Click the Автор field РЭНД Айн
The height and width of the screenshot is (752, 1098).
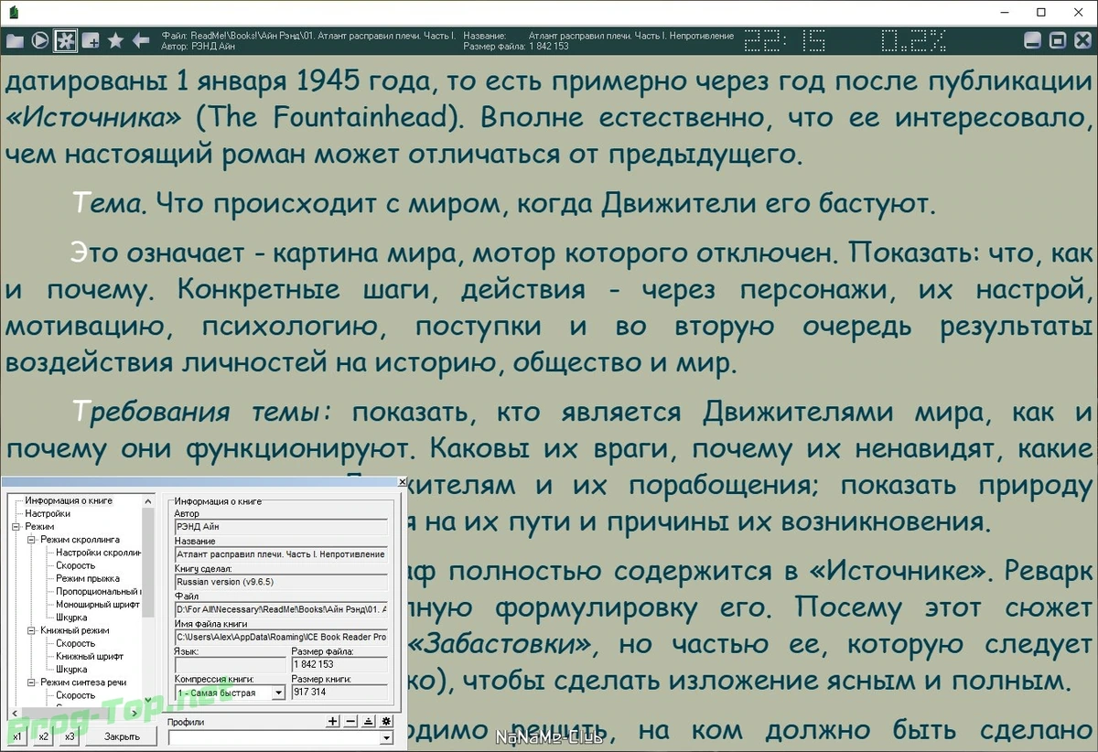(281, 527)
